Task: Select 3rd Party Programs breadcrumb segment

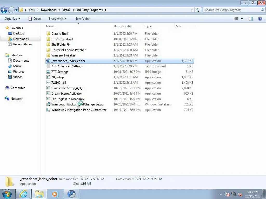Action: click(89, 10)
